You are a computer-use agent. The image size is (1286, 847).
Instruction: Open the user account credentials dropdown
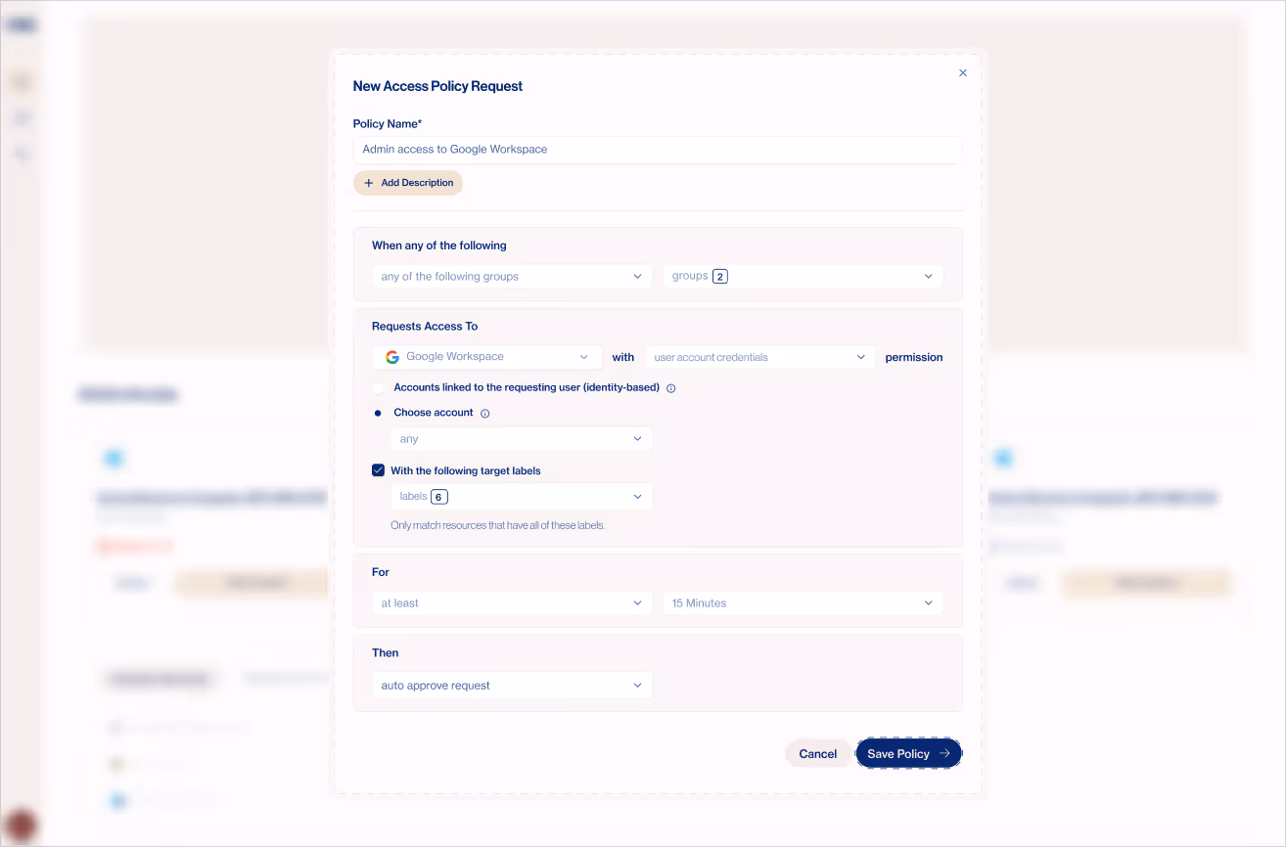click(x=759, y=357)
